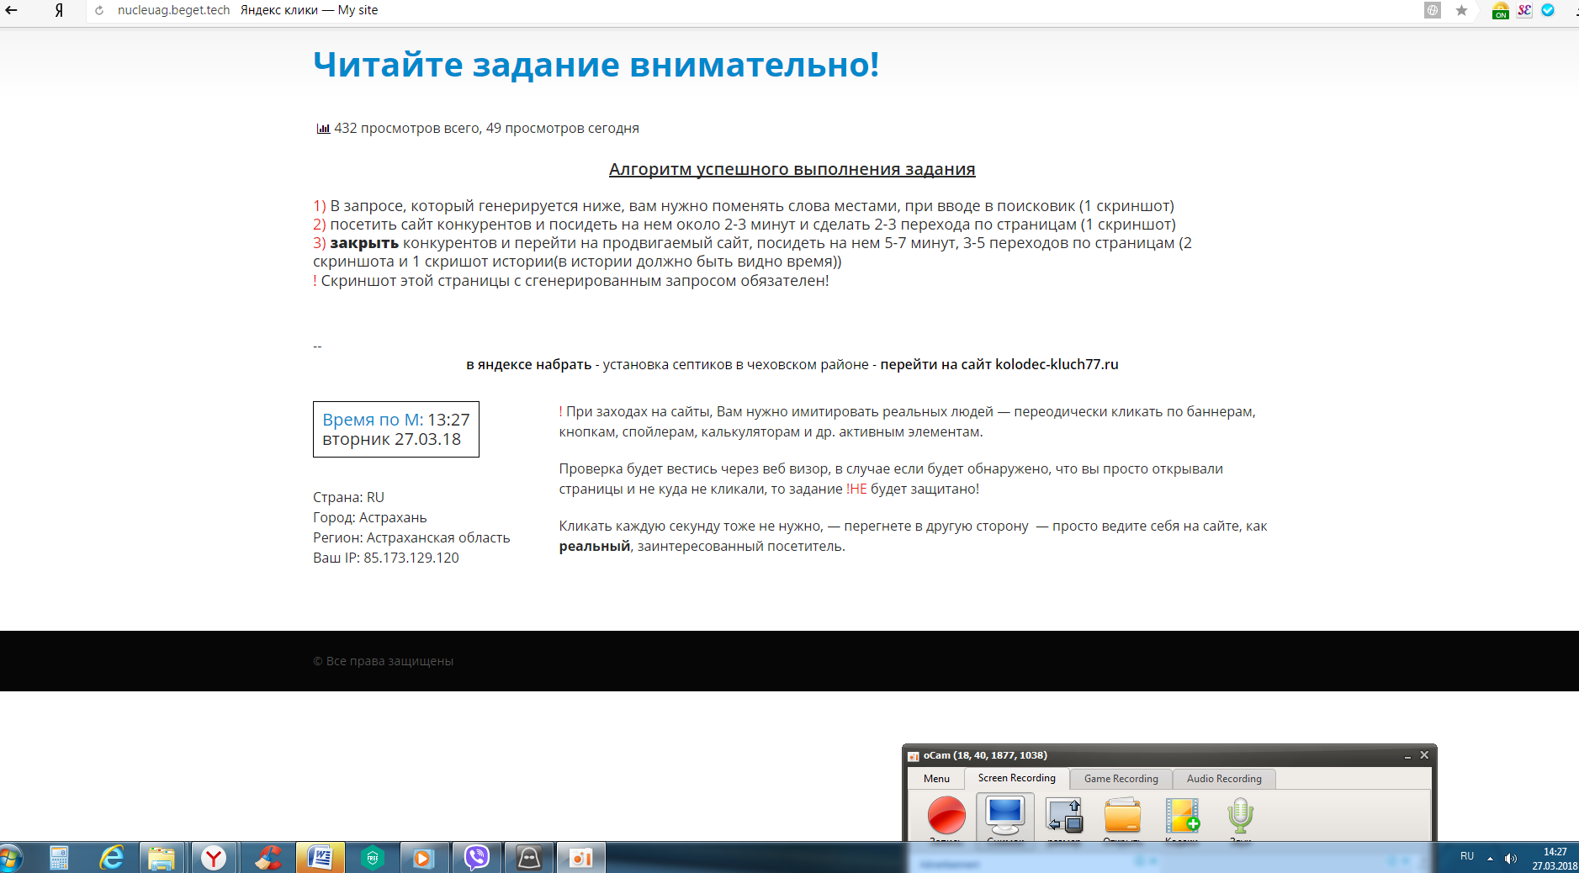1579x873 pixels.
Task: Open Viber from the taskbar
Action: click(476, 858)
